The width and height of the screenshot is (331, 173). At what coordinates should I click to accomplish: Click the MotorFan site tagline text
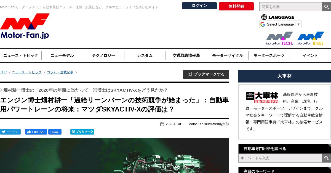point(79,7)
